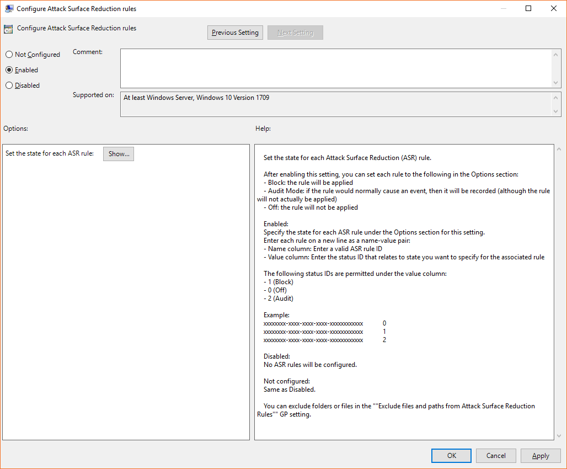Click the 'Help:' label

(x=263, y=129)
